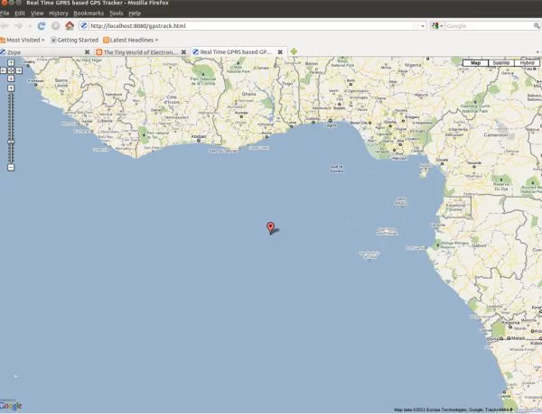Pan the map right with arrow
Viewport: 542px width, 414px height.
[17, 70]
